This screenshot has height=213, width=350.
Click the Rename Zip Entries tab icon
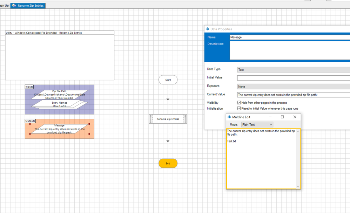pyautogui.click(x=14, y=6)
